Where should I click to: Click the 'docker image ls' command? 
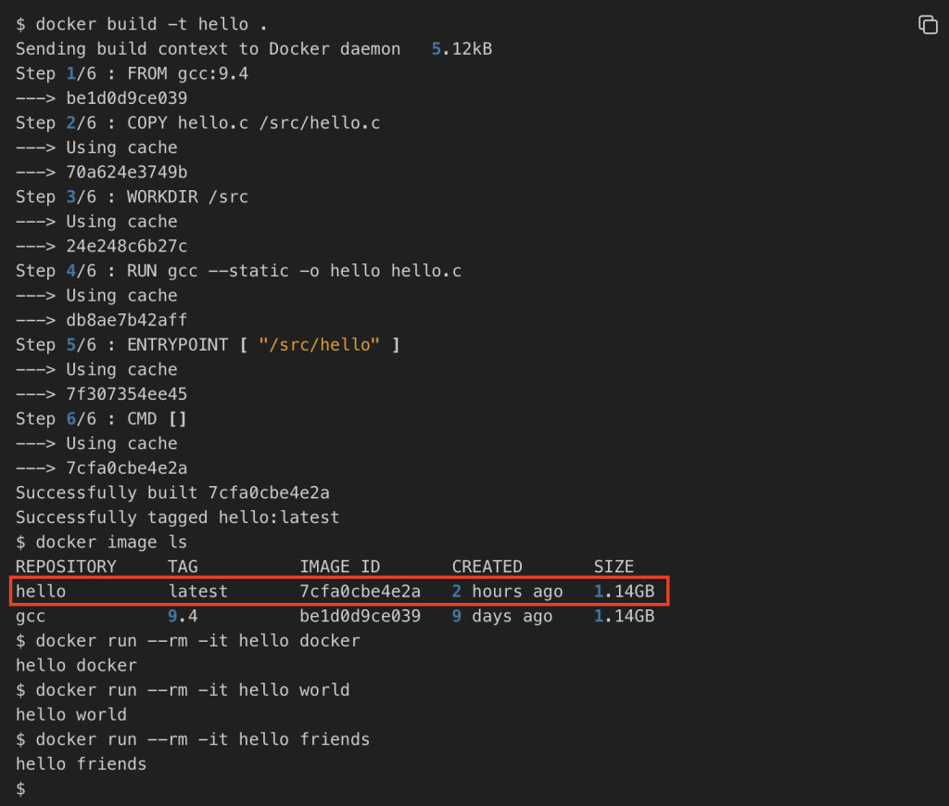pos(111,542)
